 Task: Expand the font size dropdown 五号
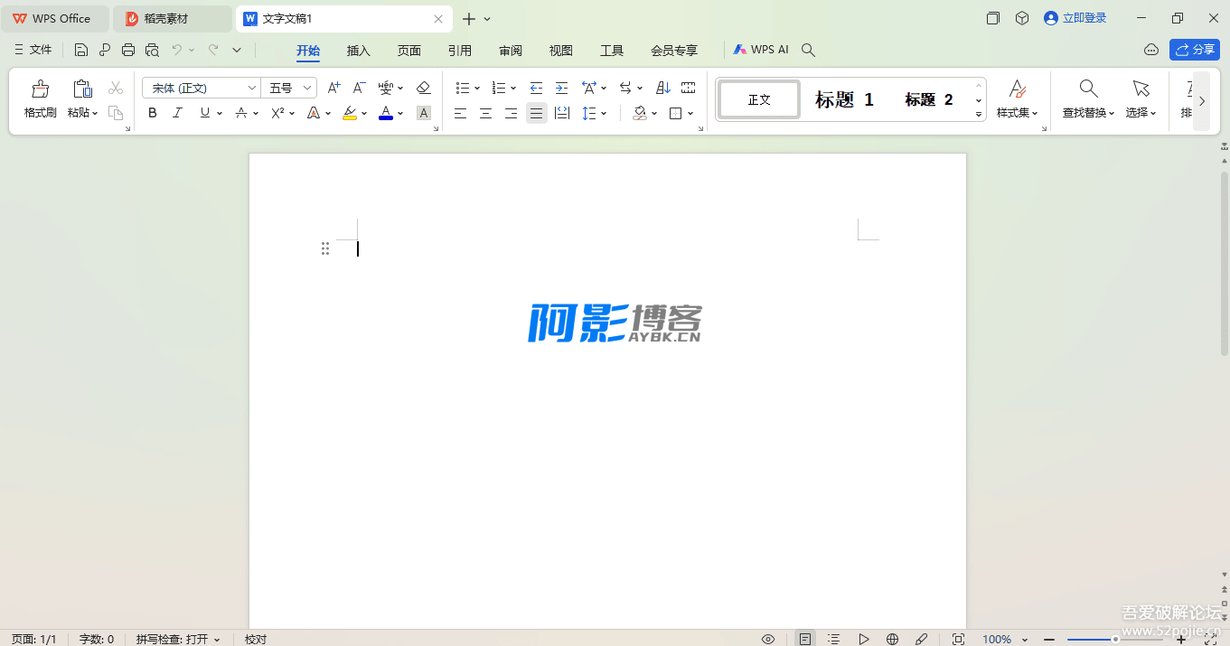(306, 88)
